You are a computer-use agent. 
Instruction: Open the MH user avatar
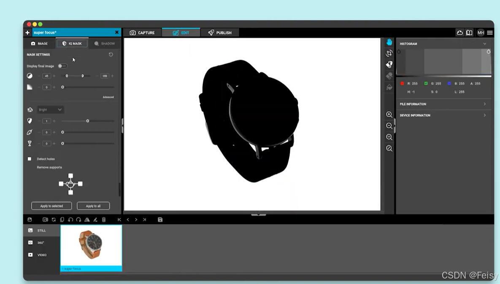[481, 32]
